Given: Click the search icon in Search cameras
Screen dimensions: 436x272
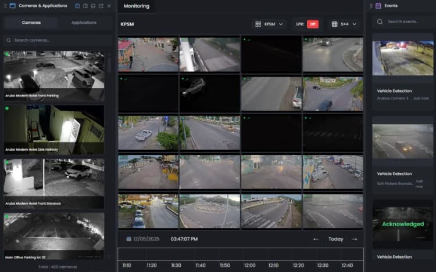Looking at the screenshot, I should pyautogui.click(x=9, y=40).
